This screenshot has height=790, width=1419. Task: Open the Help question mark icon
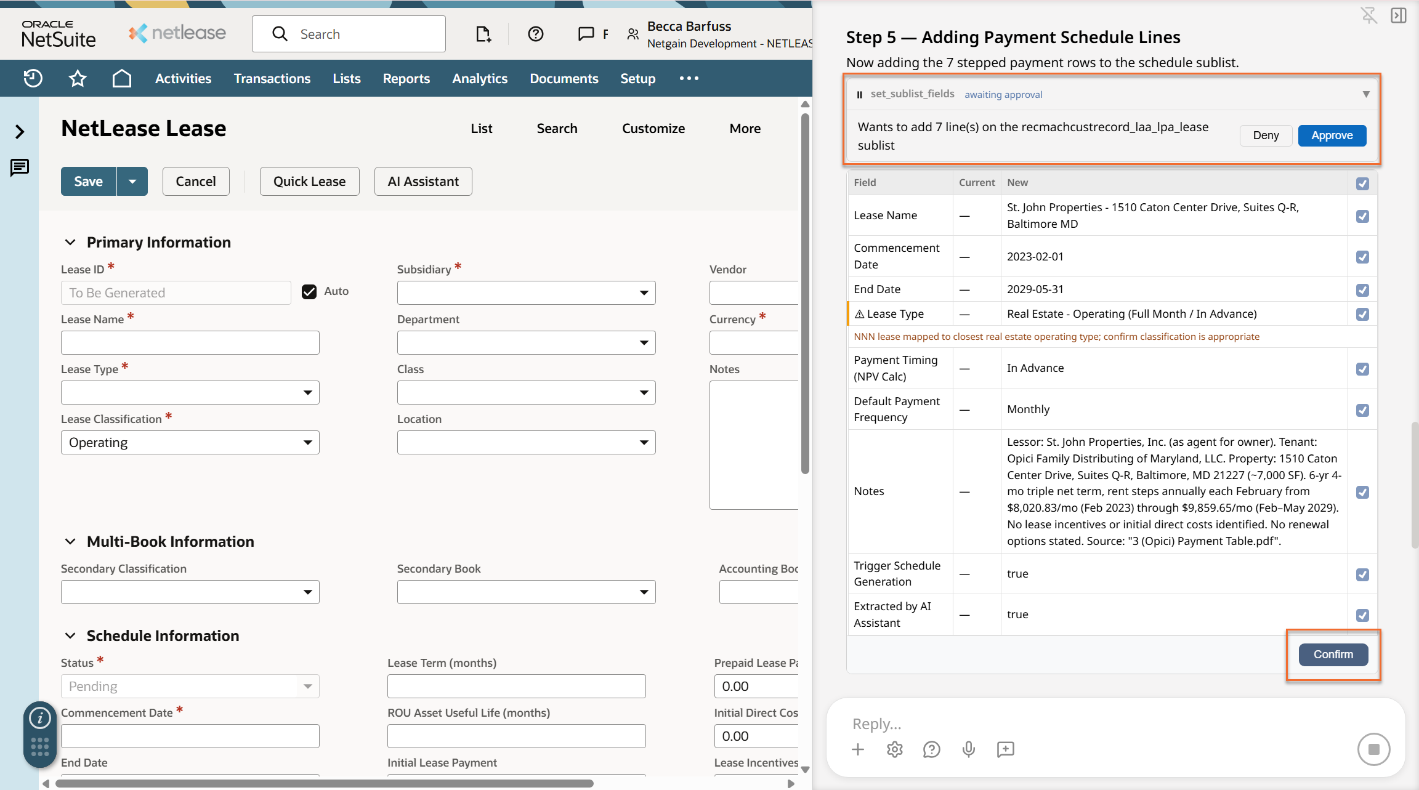point(536,34)
